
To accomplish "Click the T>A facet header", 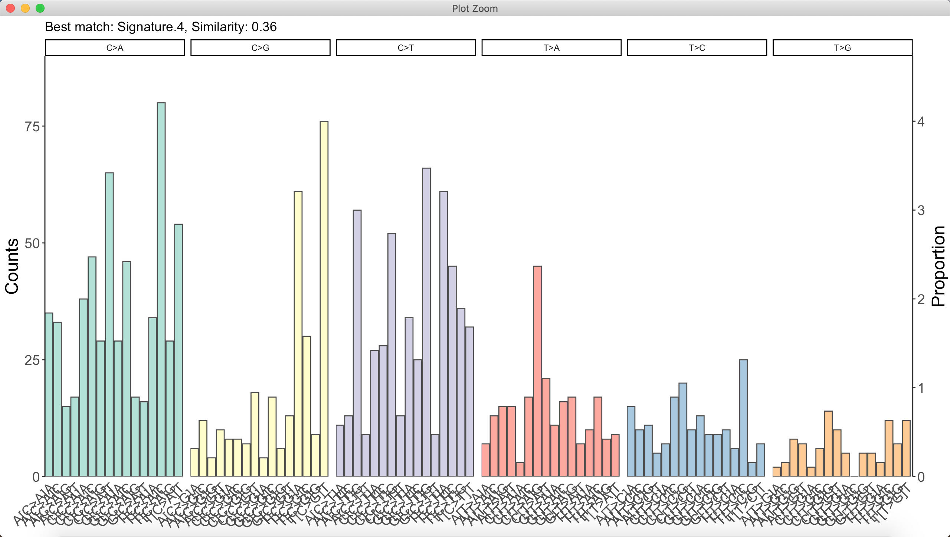I will pyautogui.click(x=551, y=48).
